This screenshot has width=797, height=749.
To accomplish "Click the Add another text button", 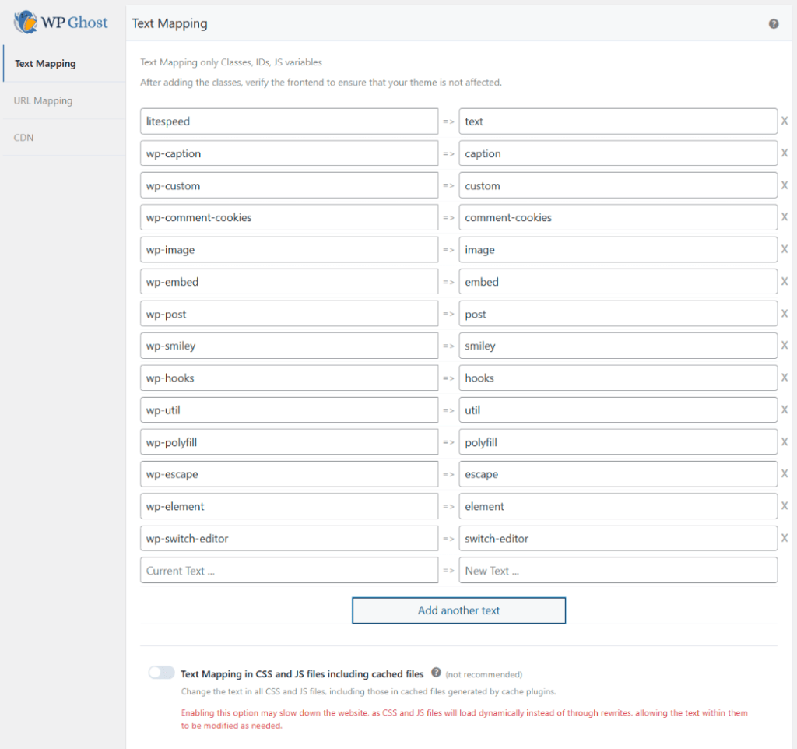I will 458,610.
